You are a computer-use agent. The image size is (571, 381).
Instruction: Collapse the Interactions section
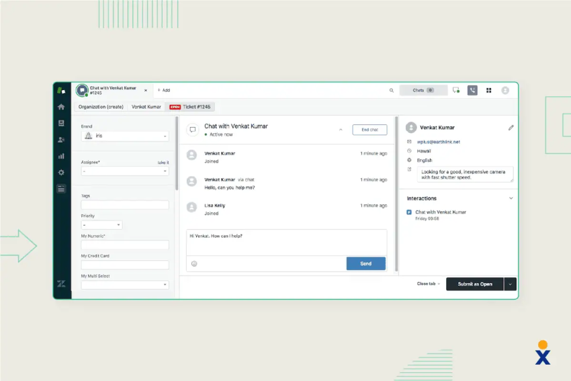coord(511,198)
